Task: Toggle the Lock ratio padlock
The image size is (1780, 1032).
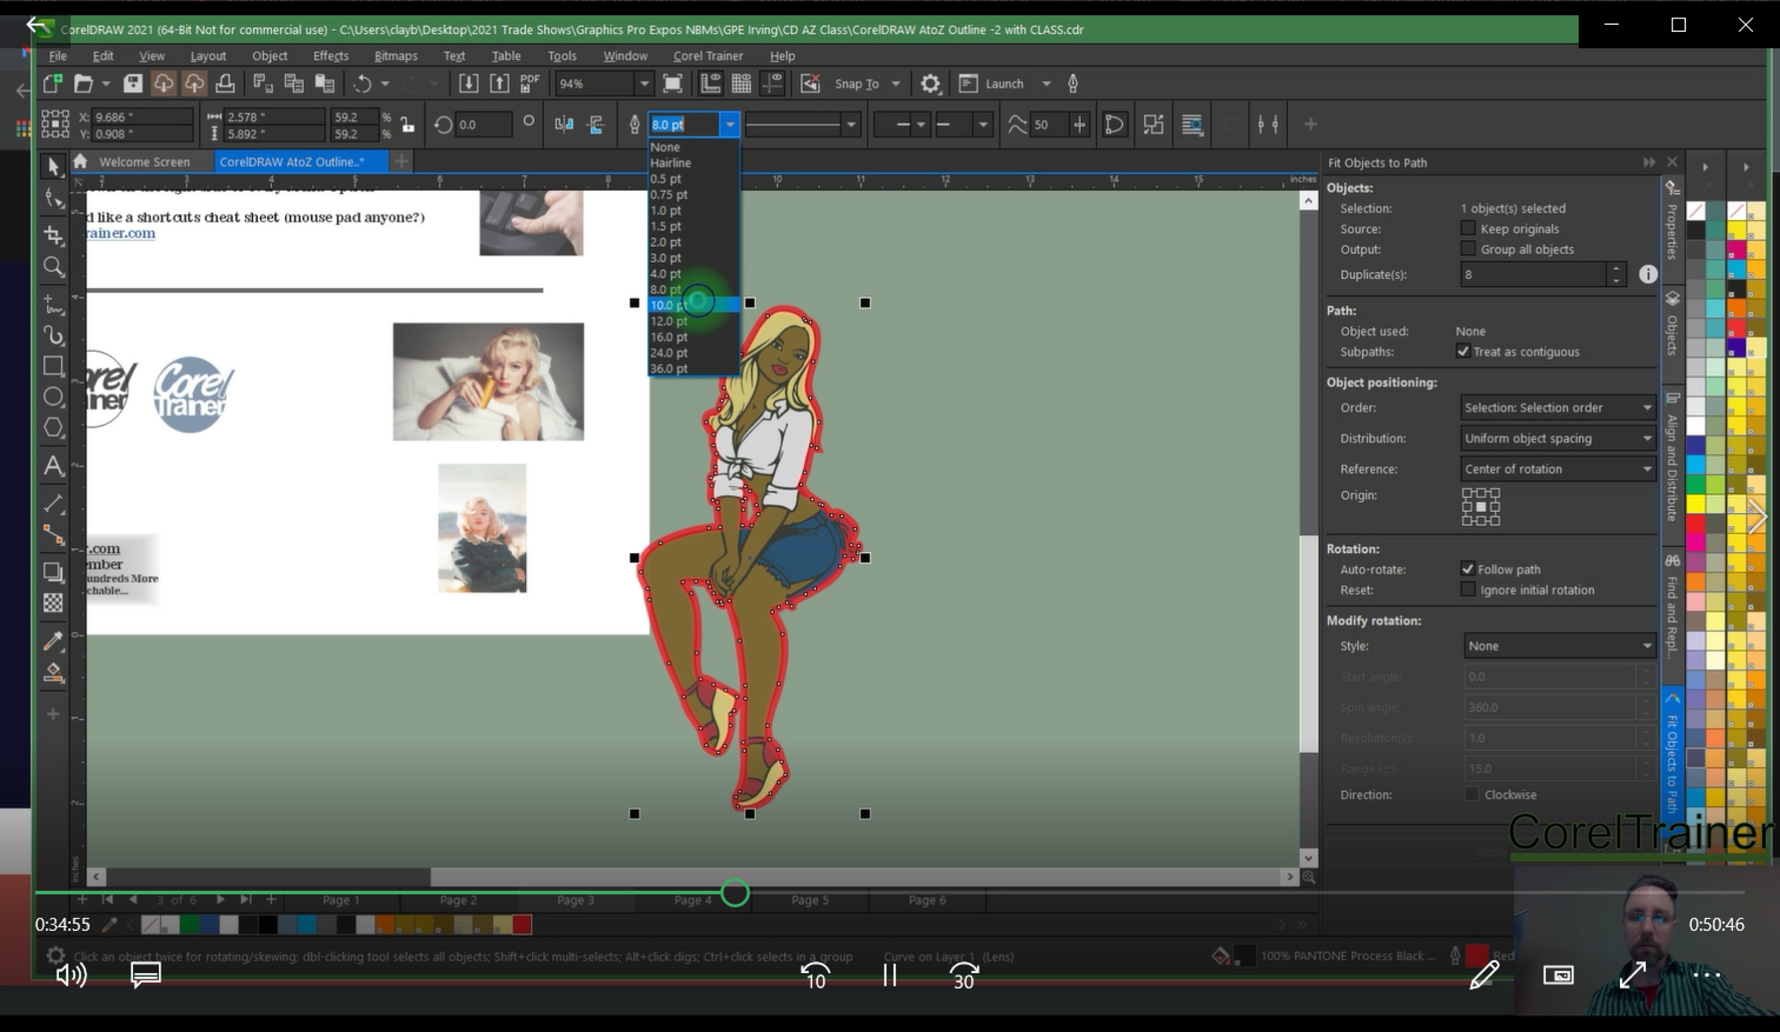Action: coord(407,125)
